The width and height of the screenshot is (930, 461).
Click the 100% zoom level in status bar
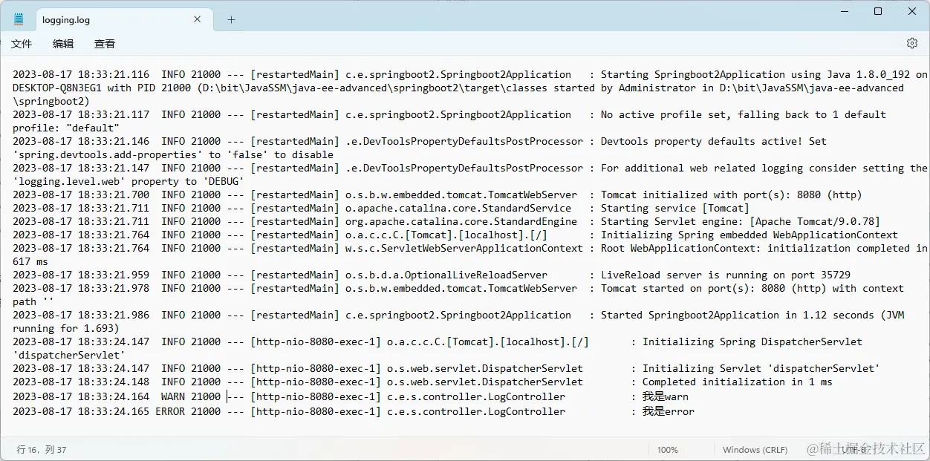(668, 450)
